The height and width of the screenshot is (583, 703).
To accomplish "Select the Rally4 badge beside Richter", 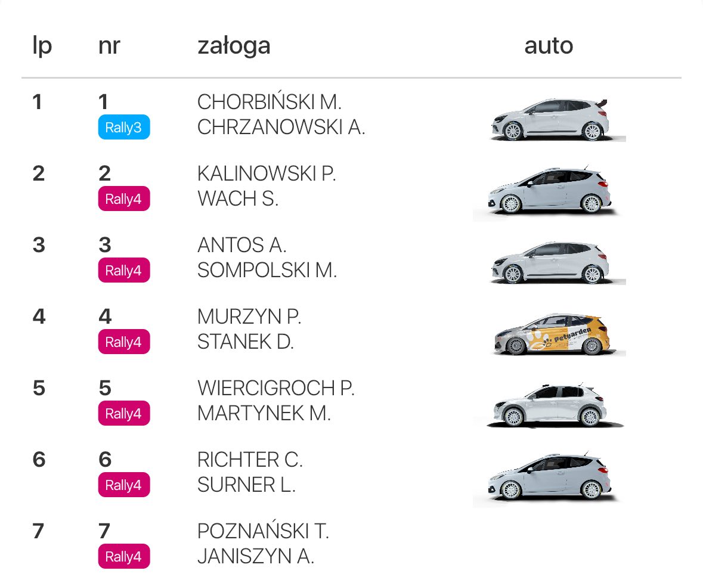I will (124, 485).
